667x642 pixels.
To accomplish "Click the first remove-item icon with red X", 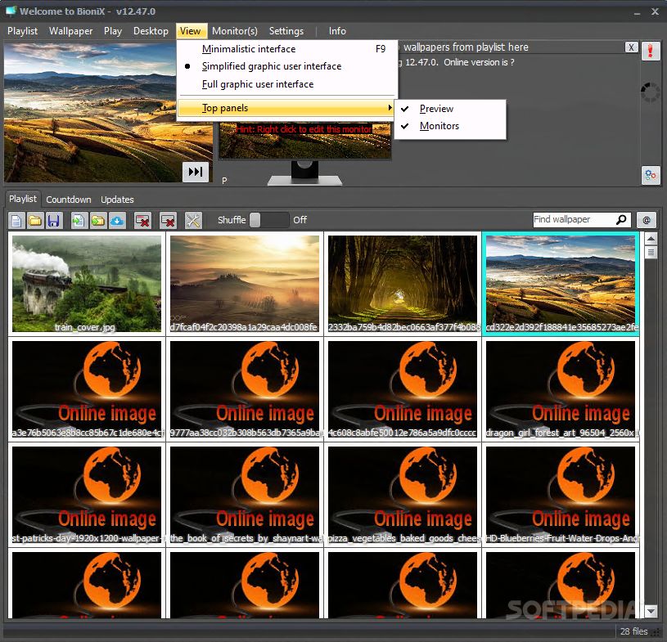I will tap(142, 220).
